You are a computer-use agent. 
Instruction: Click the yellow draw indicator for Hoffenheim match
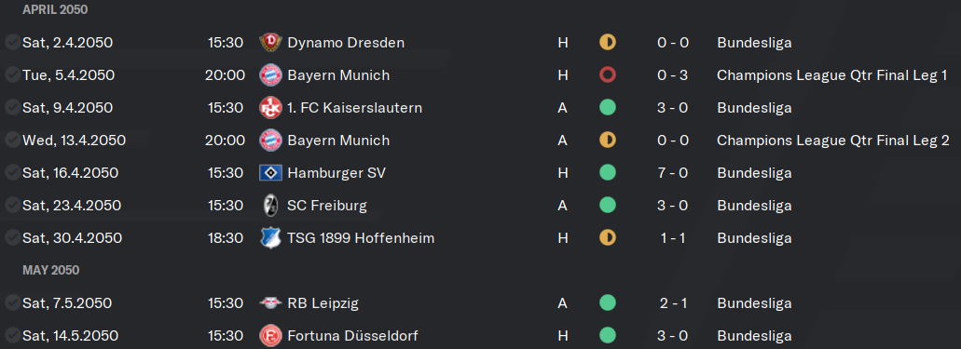608,237
